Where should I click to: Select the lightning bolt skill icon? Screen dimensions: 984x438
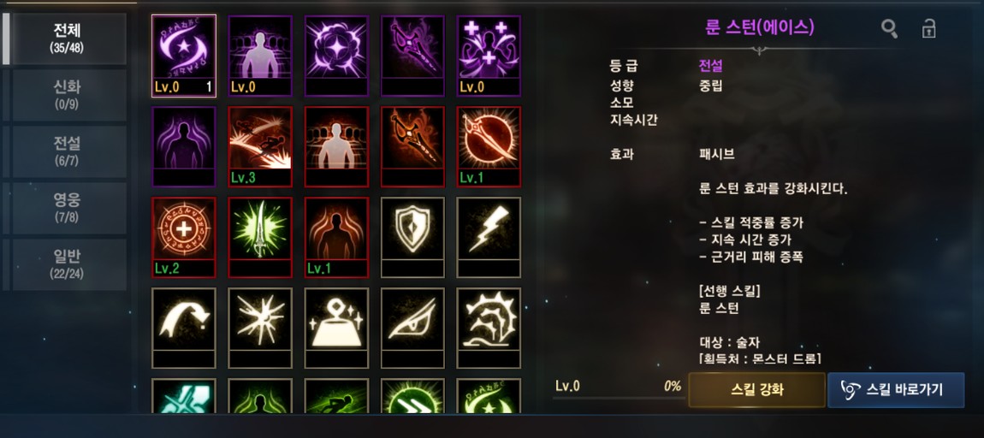click(489, 237)
